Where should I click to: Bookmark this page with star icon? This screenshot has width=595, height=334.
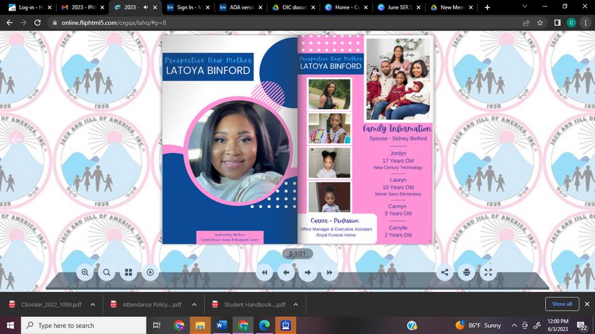pos(540,23)
